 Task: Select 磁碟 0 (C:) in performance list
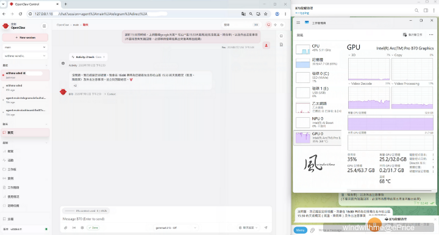click(318, 77)
